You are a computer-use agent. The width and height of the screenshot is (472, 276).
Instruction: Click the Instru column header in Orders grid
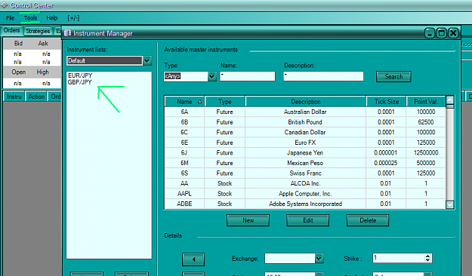tap(14, 97)
